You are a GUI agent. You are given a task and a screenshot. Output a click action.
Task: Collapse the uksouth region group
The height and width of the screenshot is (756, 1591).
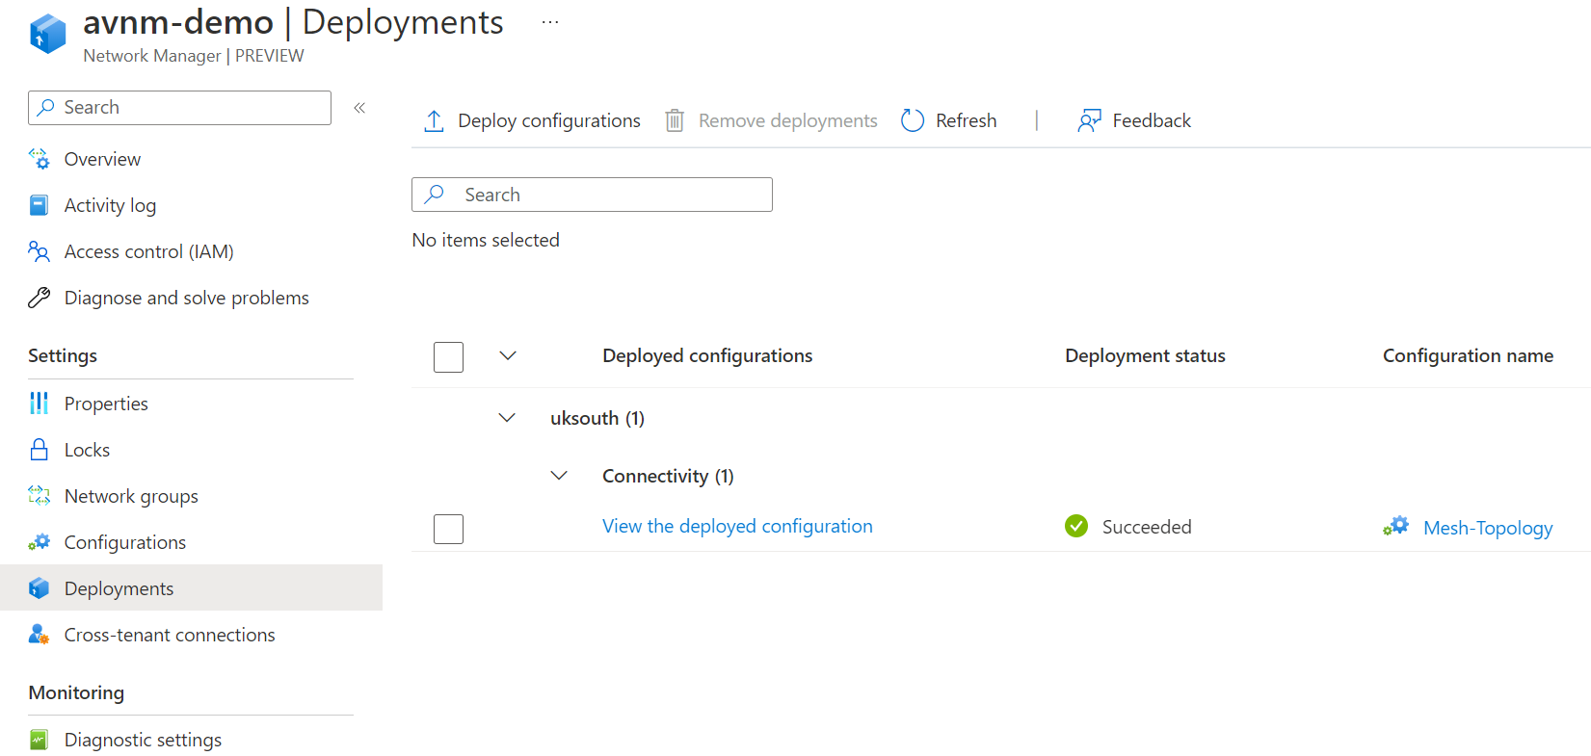[507, 418]
